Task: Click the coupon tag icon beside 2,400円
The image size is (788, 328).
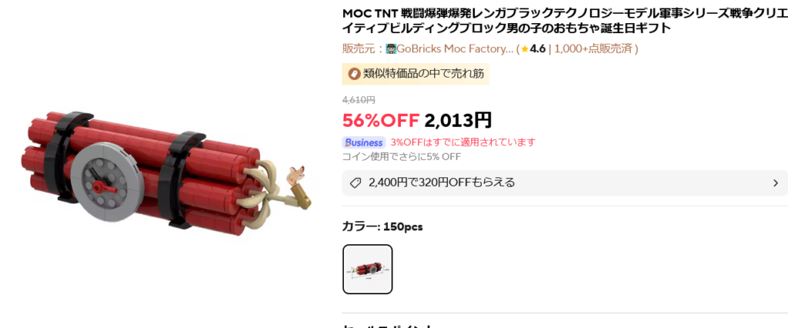Action: click(x=356, y=183)
